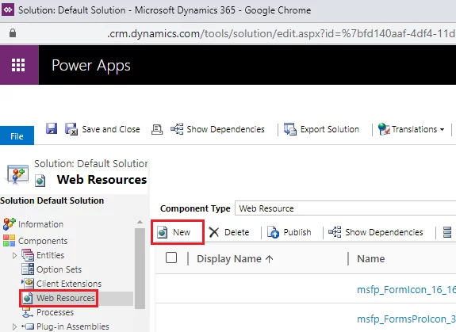Click the Save disk icon

click(52, 128)
